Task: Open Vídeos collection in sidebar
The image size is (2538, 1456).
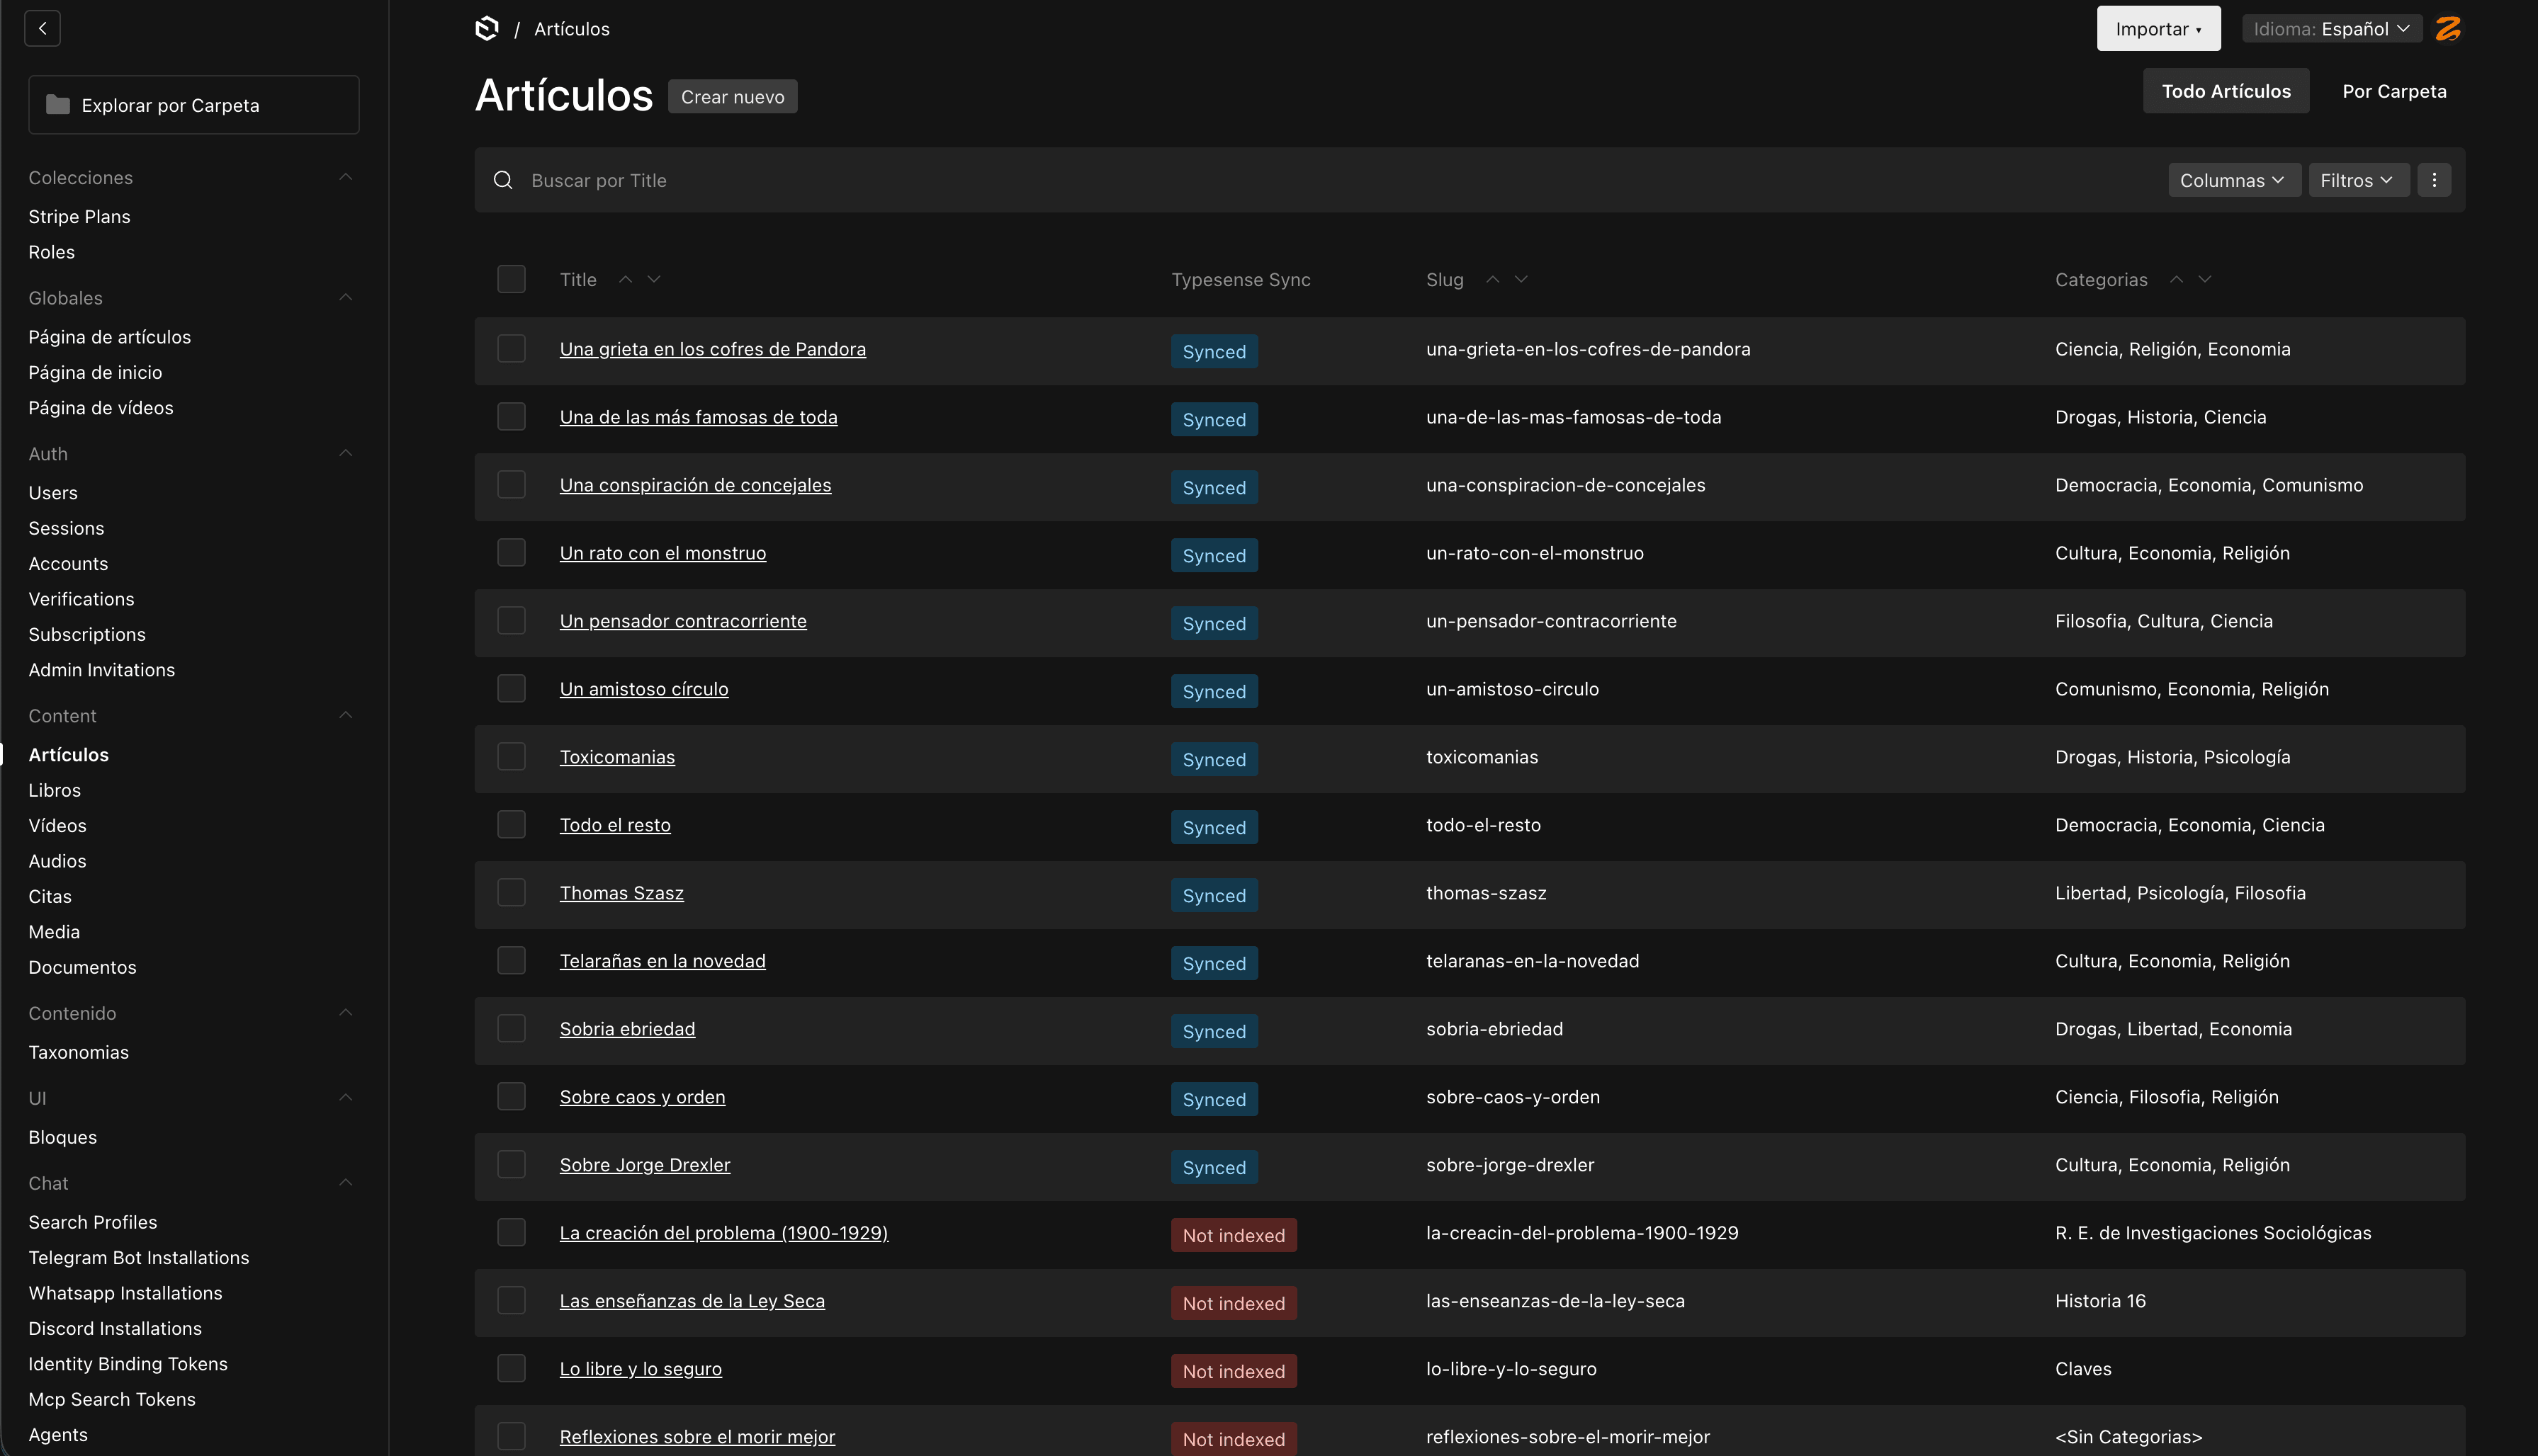Action: [x=57, y=826]
